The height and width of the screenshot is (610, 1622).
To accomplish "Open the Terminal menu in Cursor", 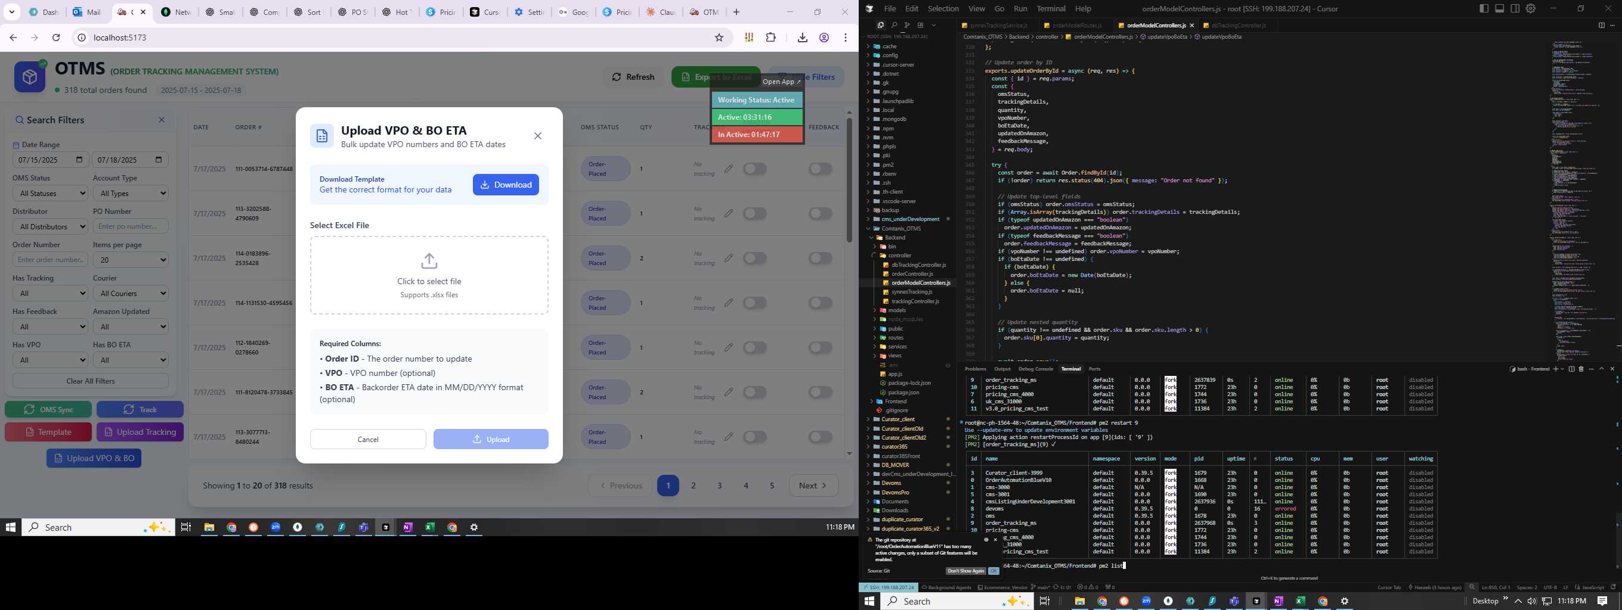I will pyautogui.click(x=1051, y=8).
